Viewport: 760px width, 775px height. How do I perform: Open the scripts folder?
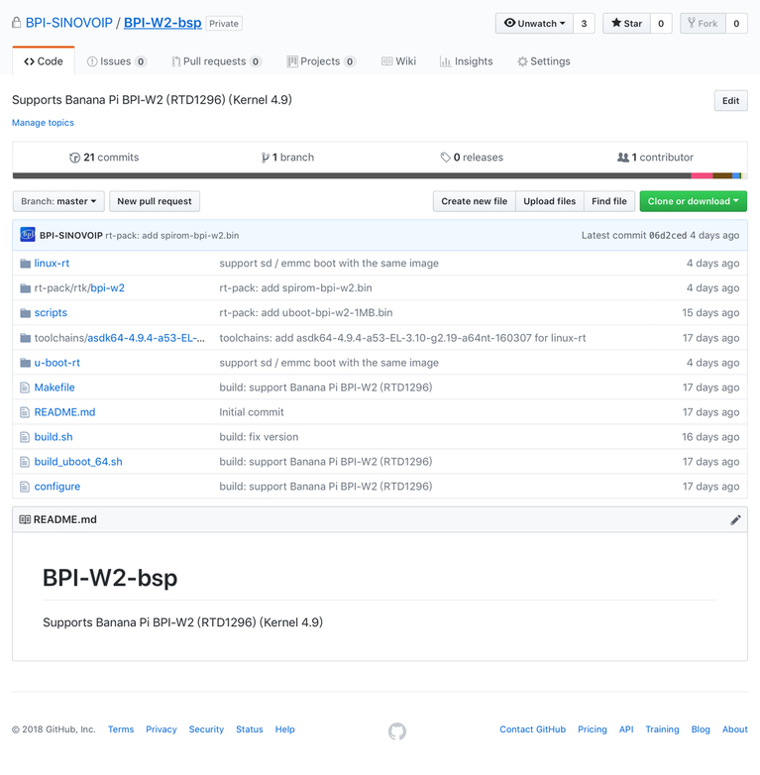pyautogui.click(x=51, y=313)
